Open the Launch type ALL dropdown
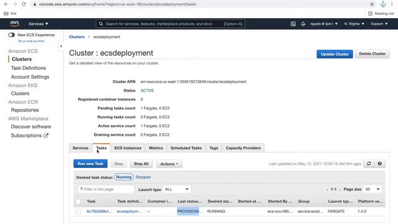Screen dimensions: 398x224 [x=177, y=189]
